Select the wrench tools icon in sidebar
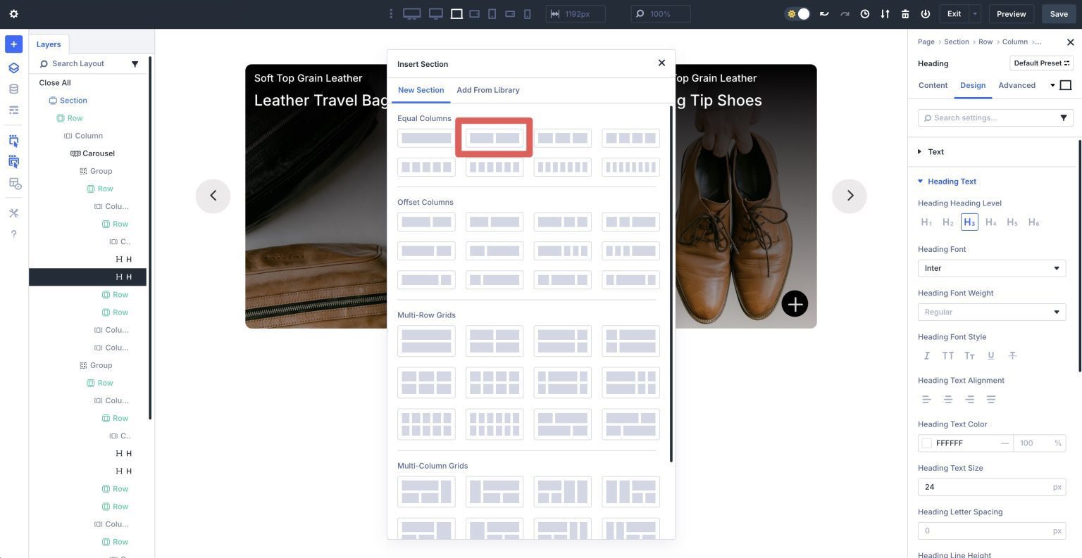 tap(13, 213)
